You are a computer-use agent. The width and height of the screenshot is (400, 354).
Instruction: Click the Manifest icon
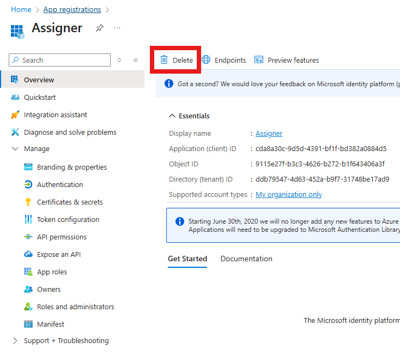[x=28, y=324]
